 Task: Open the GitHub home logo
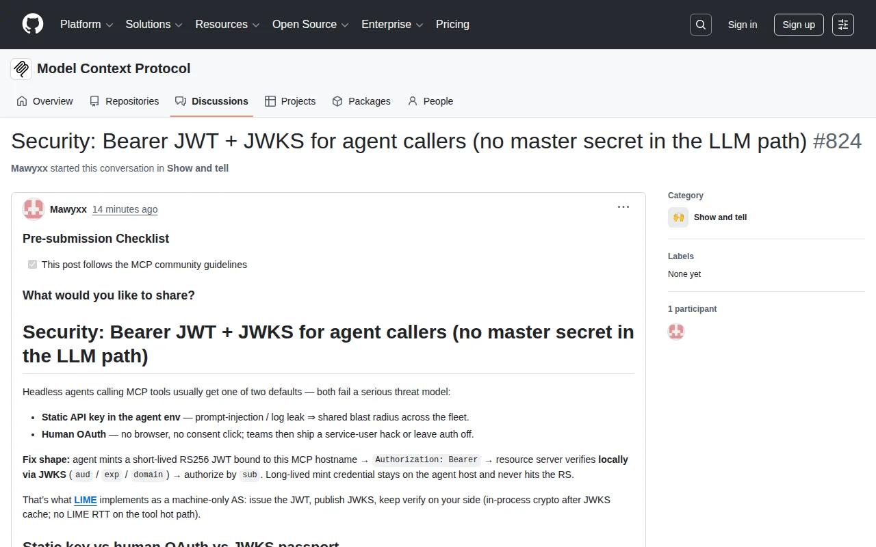point(33,25)
